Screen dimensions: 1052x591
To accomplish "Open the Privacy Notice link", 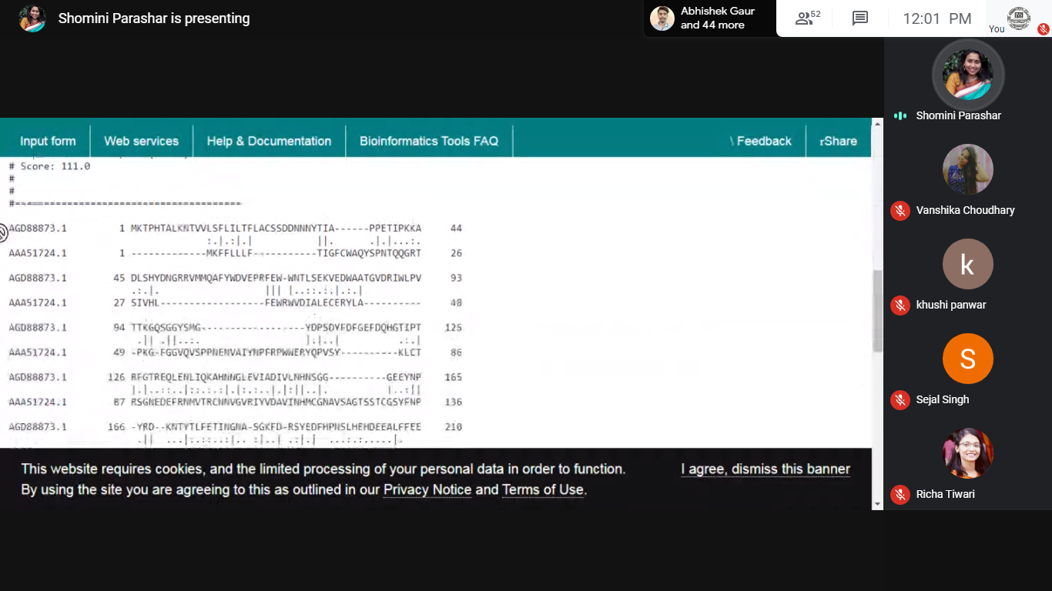I will (x=427, y=490).
